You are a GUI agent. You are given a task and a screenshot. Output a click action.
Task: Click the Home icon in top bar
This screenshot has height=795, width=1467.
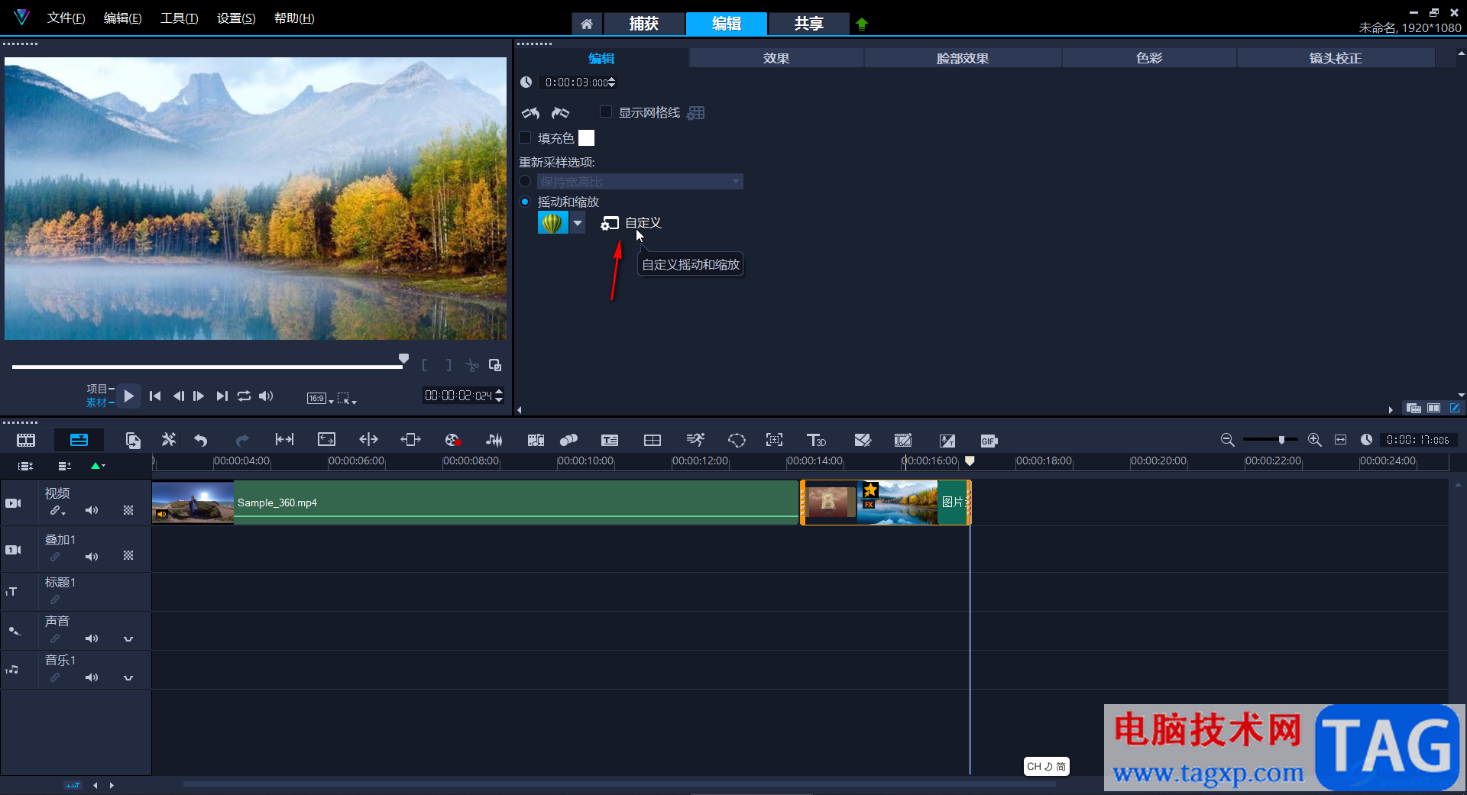(x=587, y=24)
